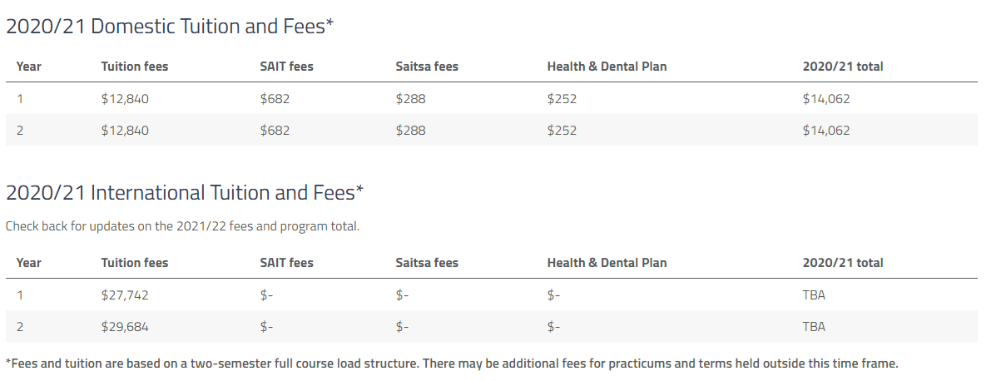Click the International Year 1 tuition $27,742
This screenshot has height=381, width=986.
[125, 295]
